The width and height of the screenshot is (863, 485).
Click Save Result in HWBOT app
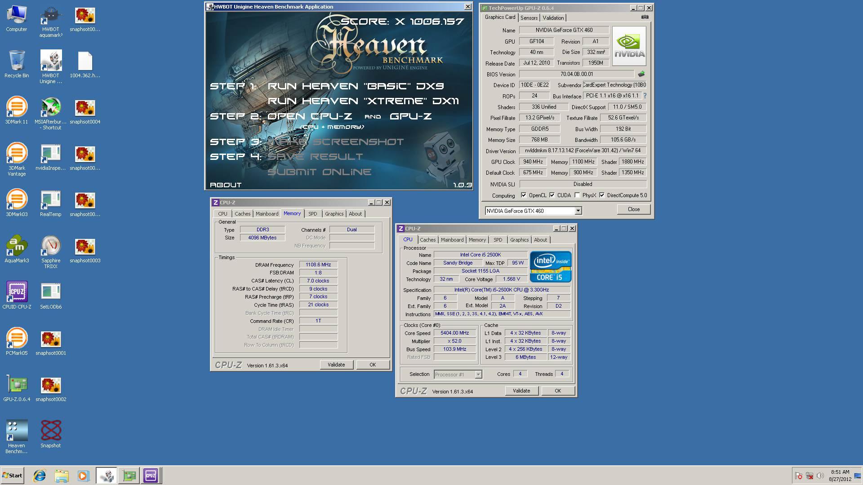(315, 156)
